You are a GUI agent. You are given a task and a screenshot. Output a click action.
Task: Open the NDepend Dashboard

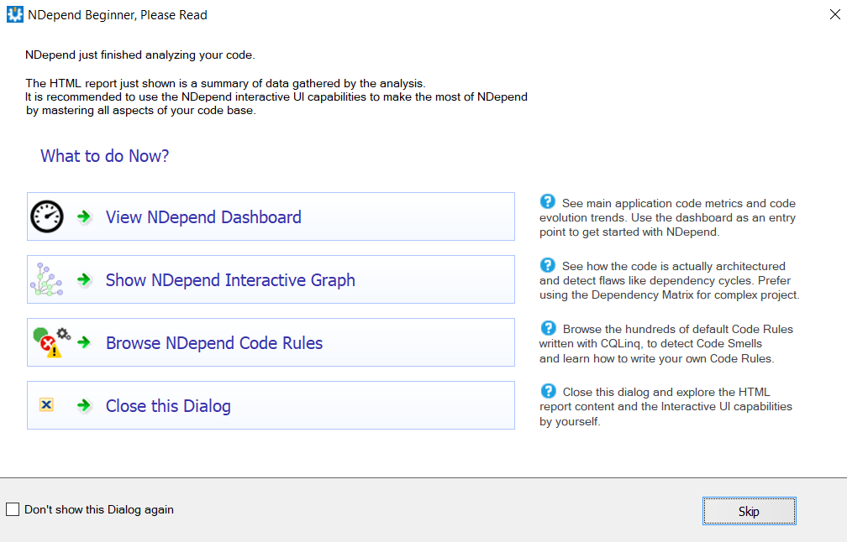203,216
